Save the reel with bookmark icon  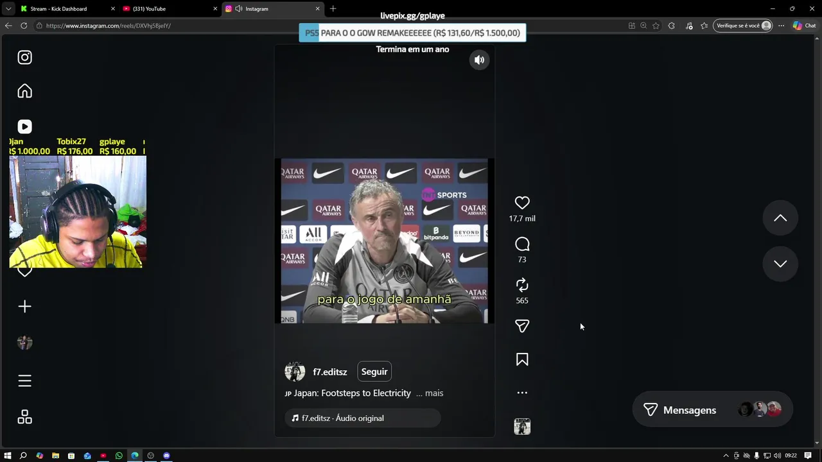522,359
